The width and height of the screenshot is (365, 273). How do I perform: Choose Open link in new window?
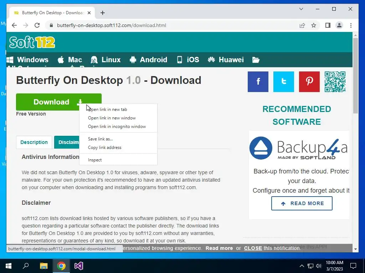(x=118, y=118)
